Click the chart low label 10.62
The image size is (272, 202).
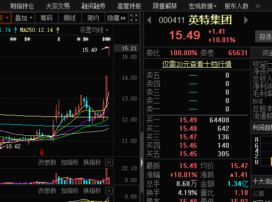(13, 146)
